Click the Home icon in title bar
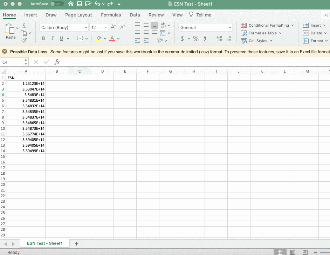 click(x=71, y=4)
